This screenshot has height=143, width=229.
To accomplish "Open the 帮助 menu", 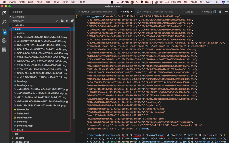I will click(82, 2).
